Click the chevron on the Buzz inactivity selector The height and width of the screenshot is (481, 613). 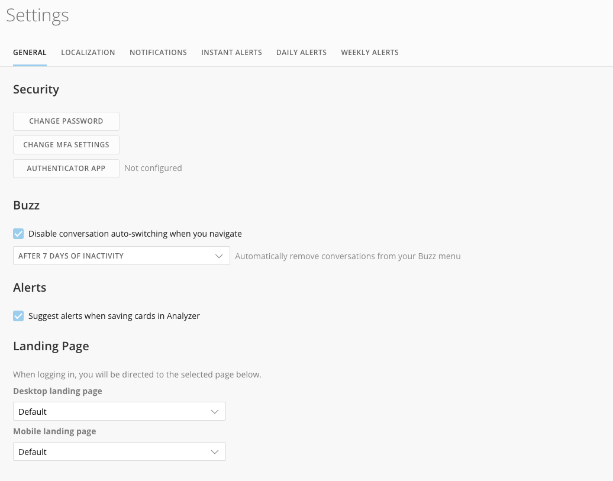(218, 256)
